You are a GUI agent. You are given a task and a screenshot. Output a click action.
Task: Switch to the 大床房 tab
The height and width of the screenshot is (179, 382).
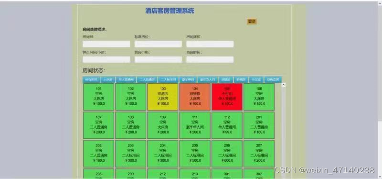click(x=108, y=79)
